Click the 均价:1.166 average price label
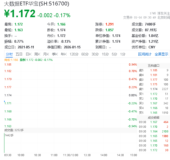Viewport: 170px width, 160px height. coord(11,60)
